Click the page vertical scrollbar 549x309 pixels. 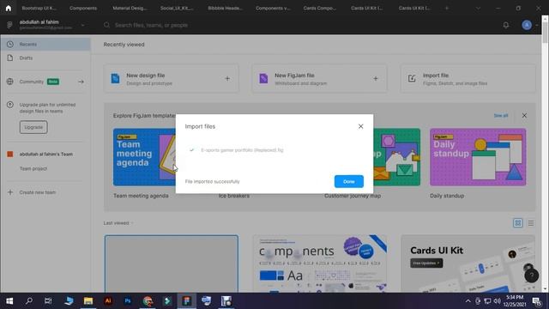pos(546,33)
